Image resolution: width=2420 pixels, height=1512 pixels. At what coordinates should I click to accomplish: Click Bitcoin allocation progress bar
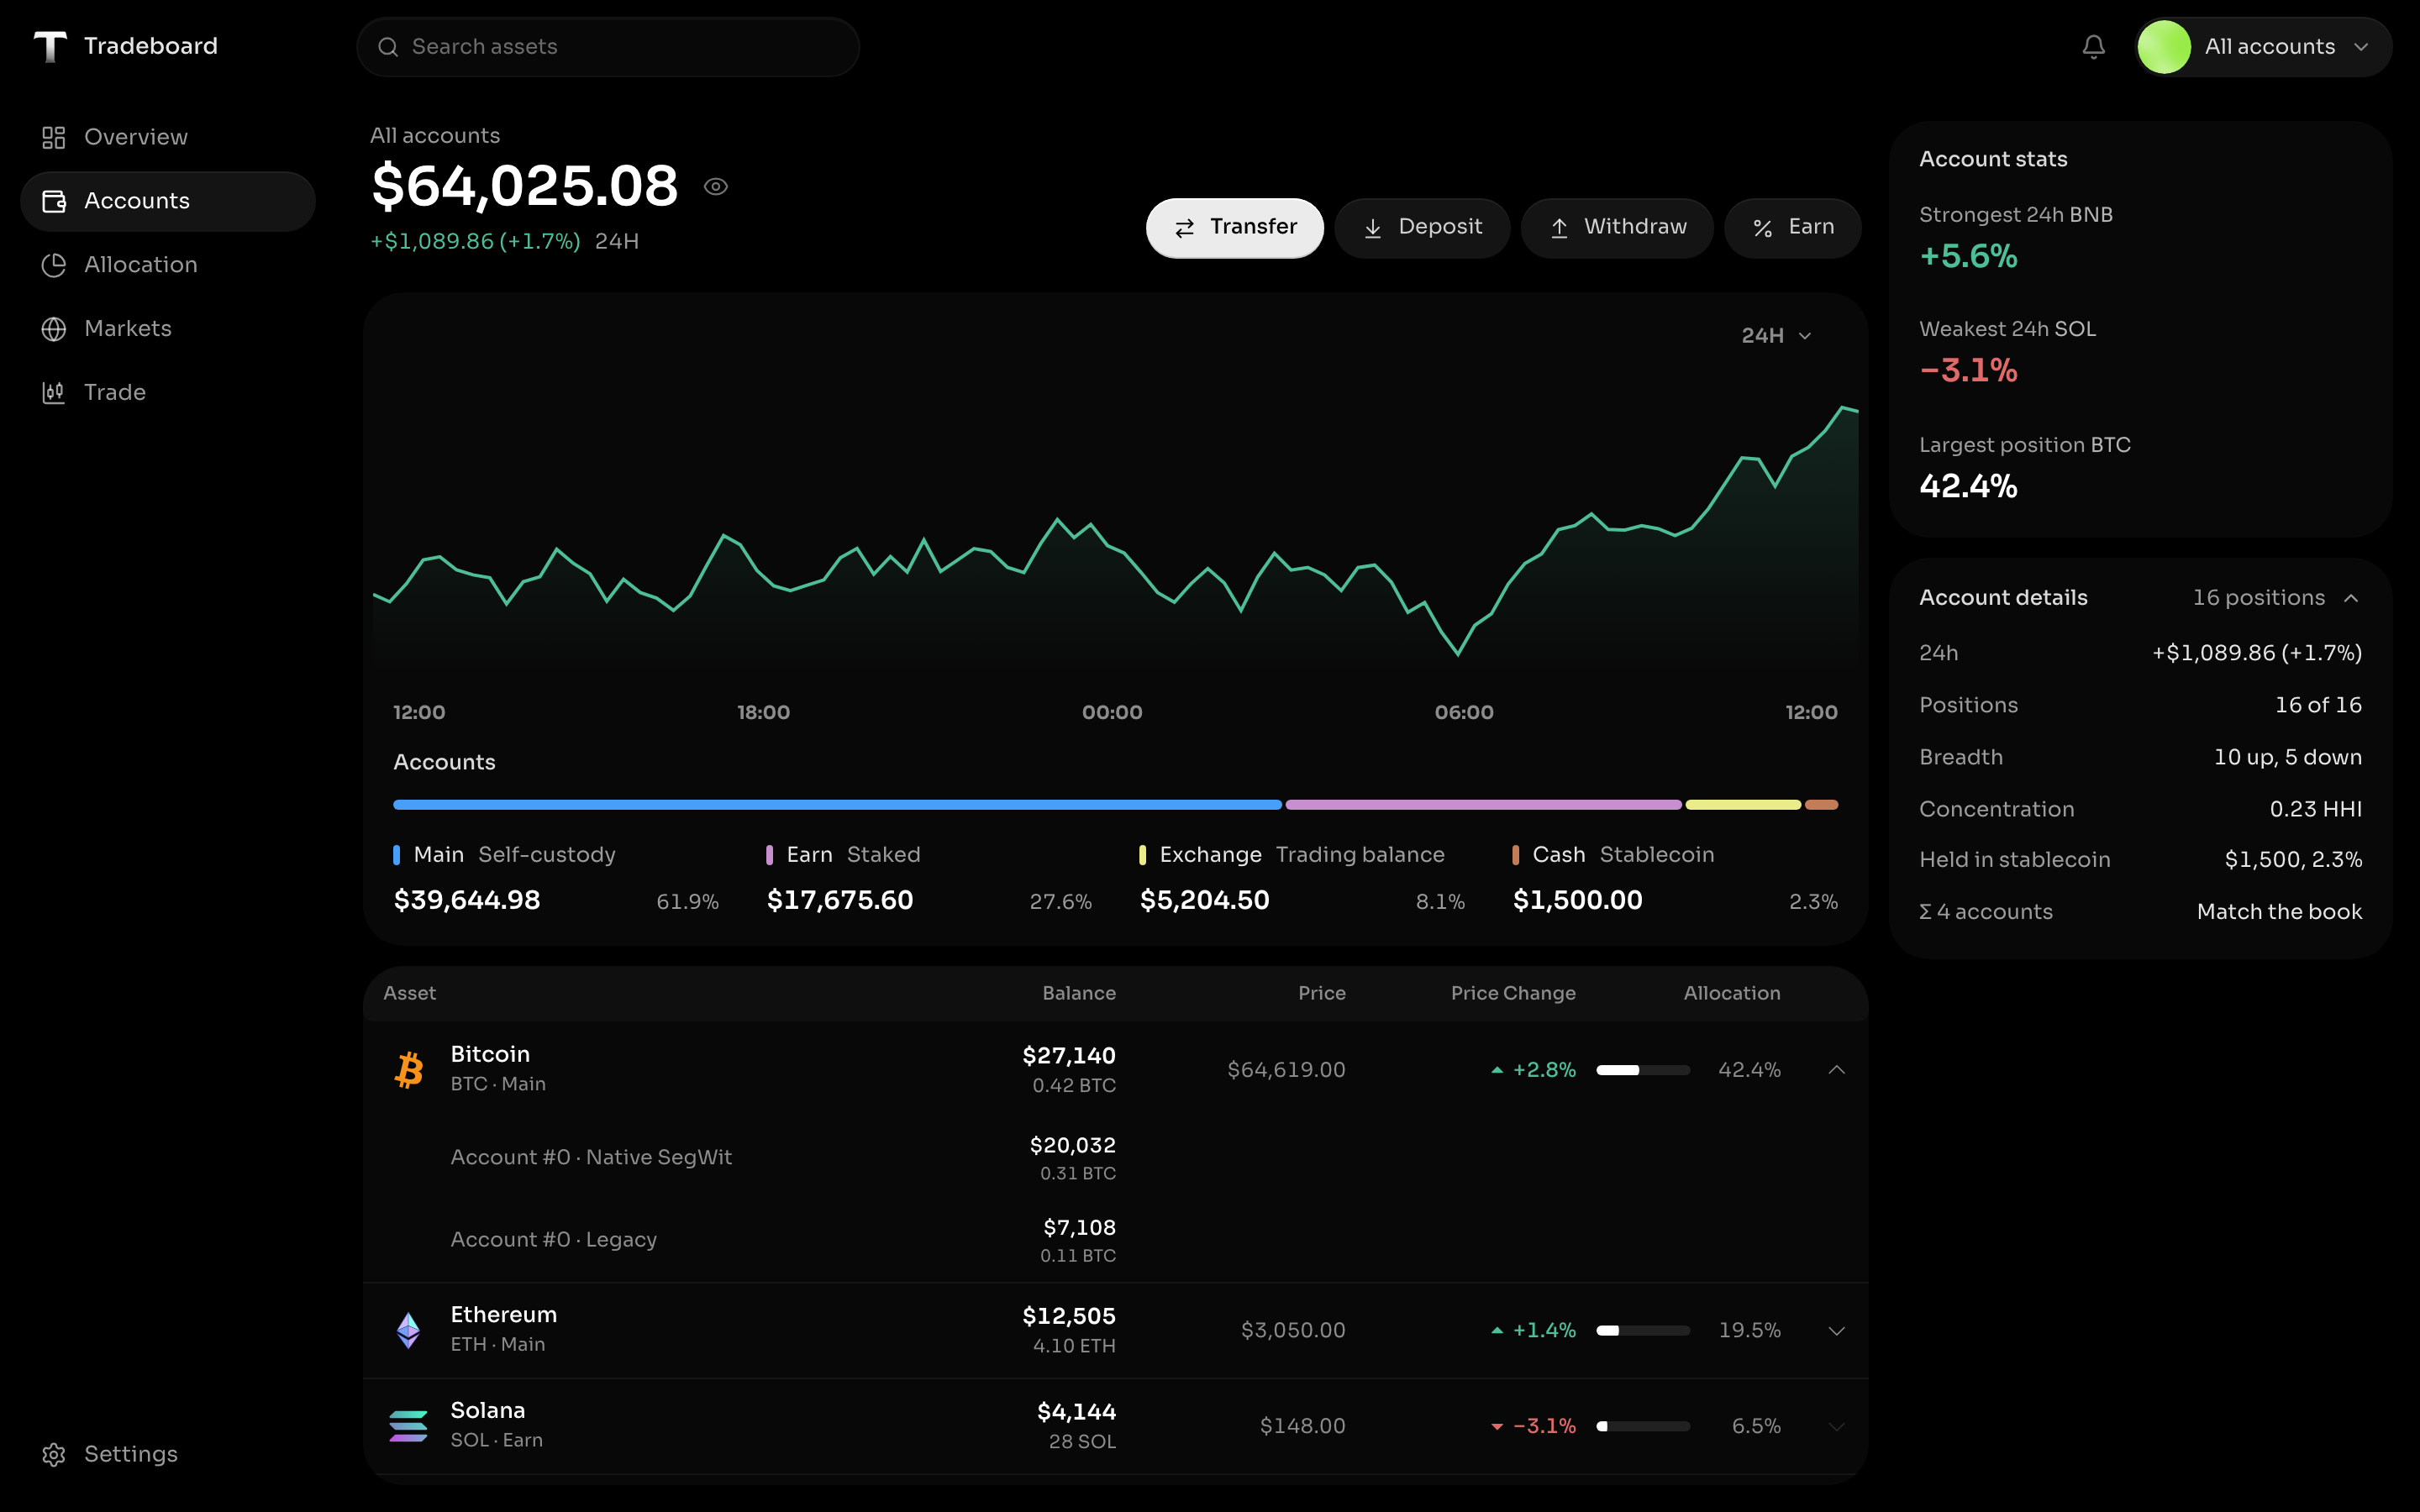[x=1643, y=1070]
